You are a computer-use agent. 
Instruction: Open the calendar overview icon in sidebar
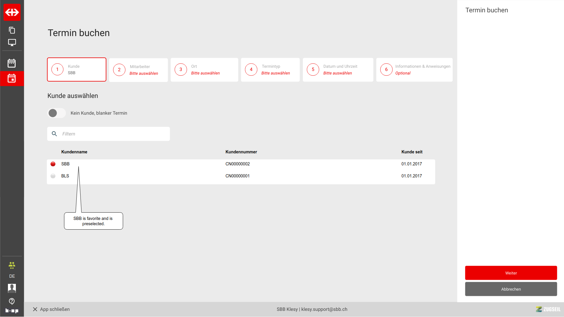click(12, 63)
